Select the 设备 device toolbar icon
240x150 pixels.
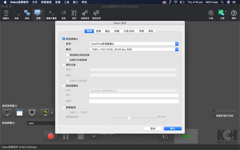pos(16,14)
